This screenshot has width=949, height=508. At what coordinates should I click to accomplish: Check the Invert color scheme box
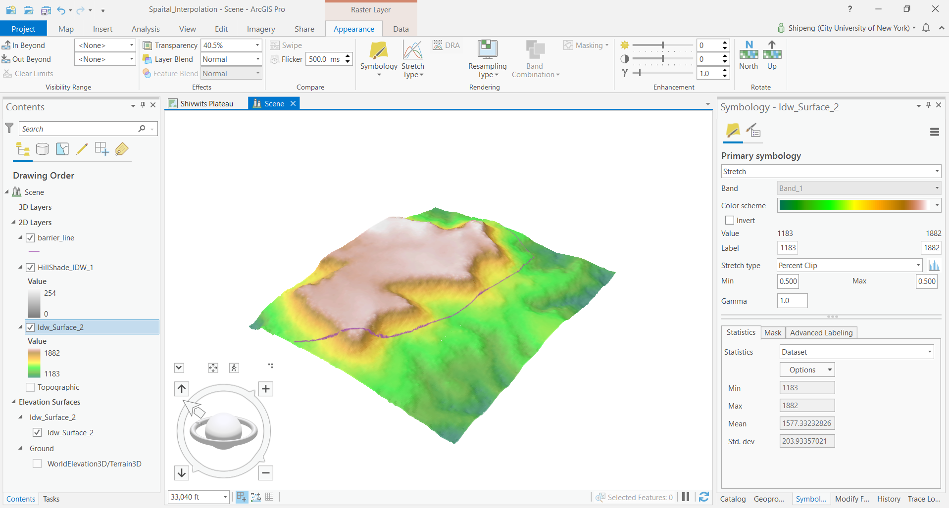coord(730,221)
